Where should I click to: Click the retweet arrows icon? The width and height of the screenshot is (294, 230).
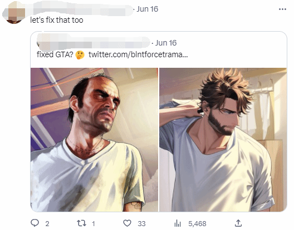pyautogui.click(x=81, y=223)
